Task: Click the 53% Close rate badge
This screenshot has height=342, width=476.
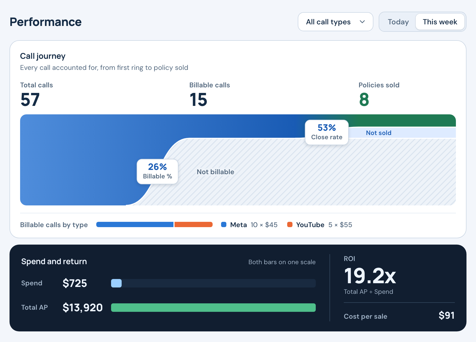Action: tap(327, 132)
